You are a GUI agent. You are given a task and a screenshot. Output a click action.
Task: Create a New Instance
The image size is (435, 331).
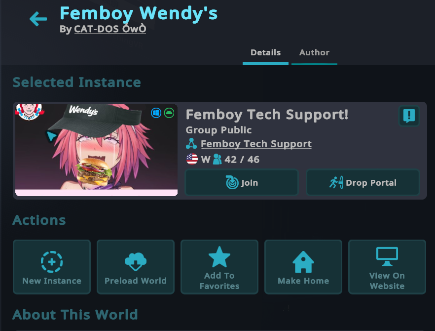coord(52,267)
